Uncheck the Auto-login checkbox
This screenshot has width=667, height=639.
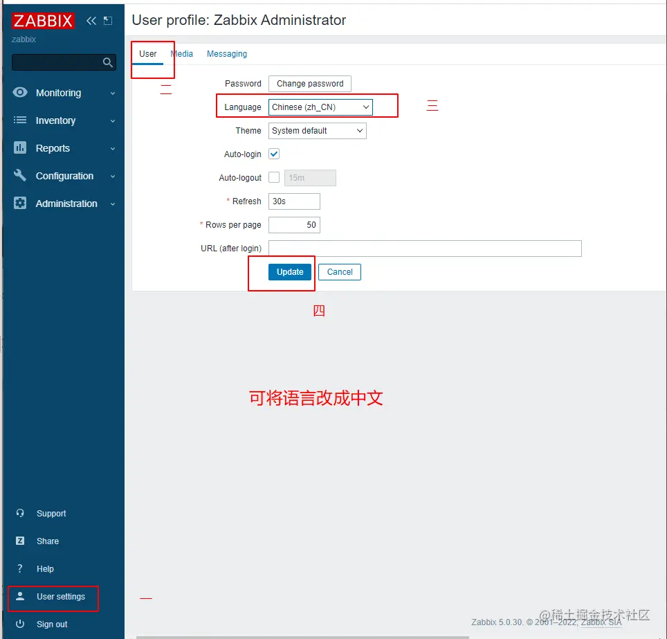[274, 154]
